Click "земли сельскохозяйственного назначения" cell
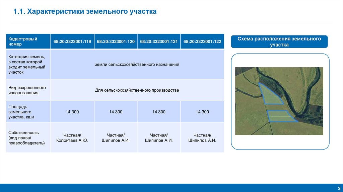This screenshot has width=343, height=192. (137, 64)
